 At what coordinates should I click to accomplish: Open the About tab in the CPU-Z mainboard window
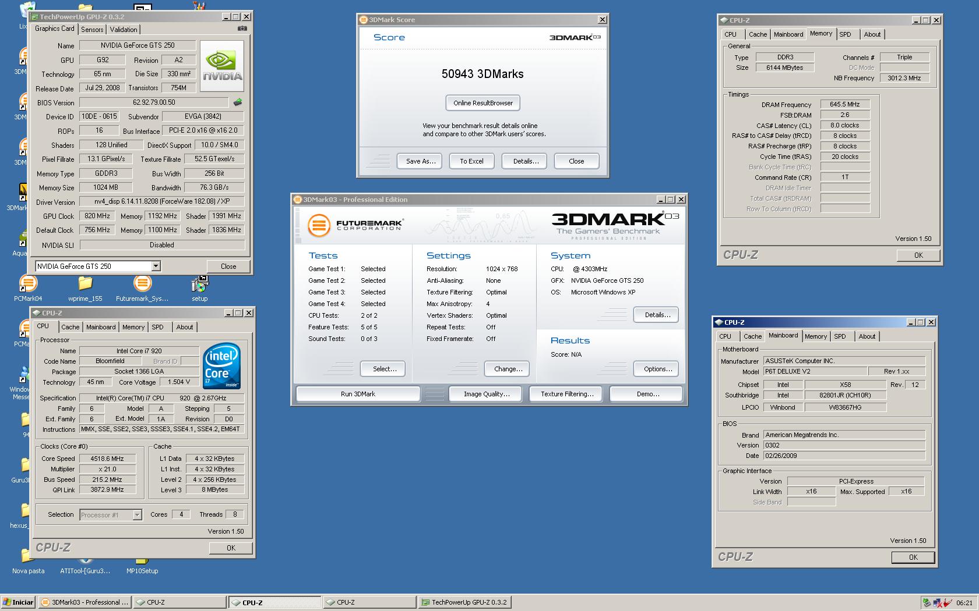[867, 336]
